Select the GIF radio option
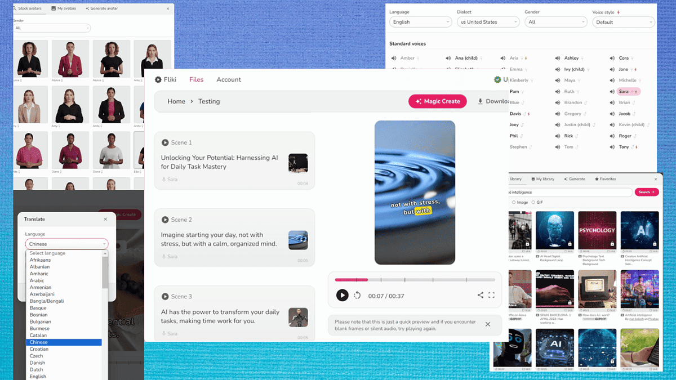The image size is (676, 380). [533, 203]
